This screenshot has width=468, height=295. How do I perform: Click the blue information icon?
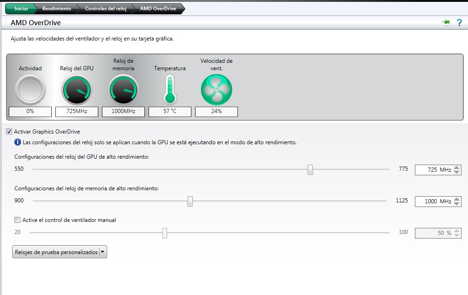(x=18, y=142)
